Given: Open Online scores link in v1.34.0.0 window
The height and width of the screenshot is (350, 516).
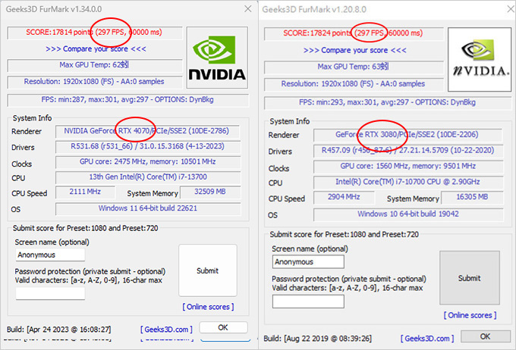Looking at the screenshot, I should (208, 307).
